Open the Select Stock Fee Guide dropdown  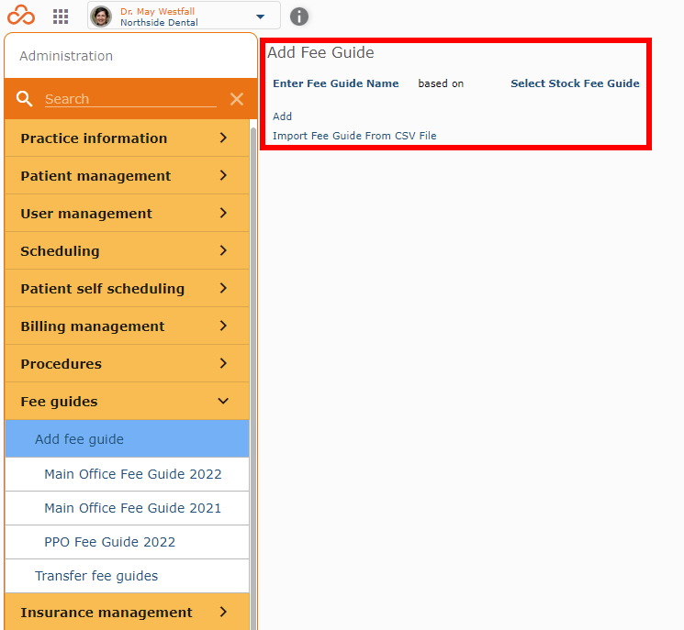click(x=575, y=83)
